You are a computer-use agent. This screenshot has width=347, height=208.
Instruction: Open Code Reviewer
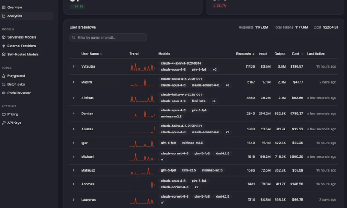[x=19, y=93]
